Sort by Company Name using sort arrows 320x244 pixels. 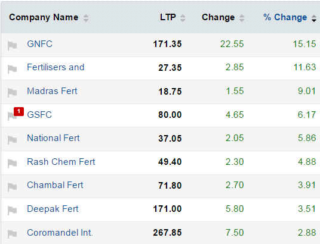[x=86, y=18]
